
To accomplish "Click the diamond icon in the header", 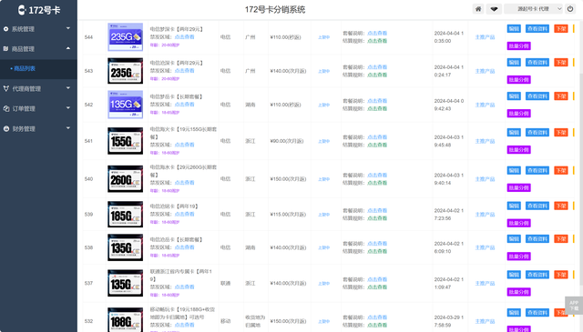I will (x=494, y=9).
